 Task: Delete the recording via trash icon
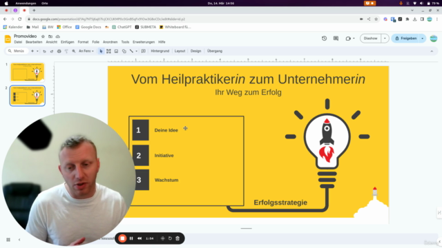tap(177, 238)
